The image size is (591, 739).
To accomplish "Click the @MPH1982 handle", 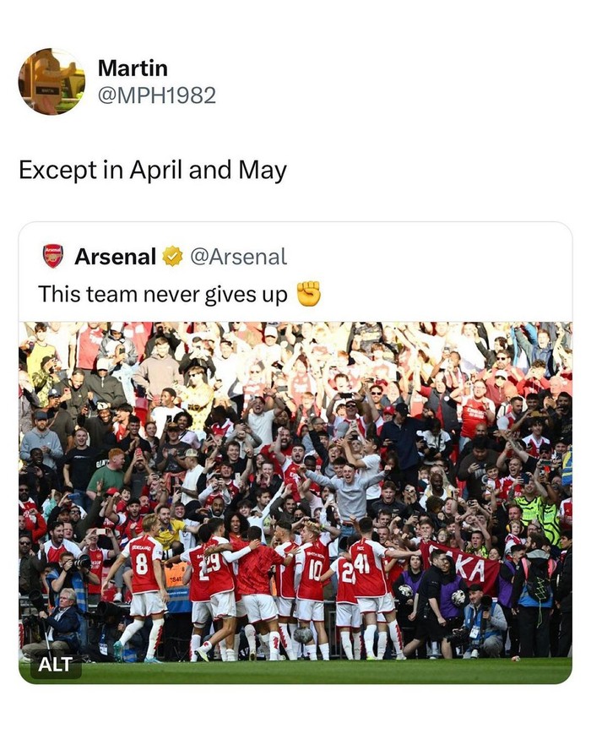I will [x=156, y=95].
